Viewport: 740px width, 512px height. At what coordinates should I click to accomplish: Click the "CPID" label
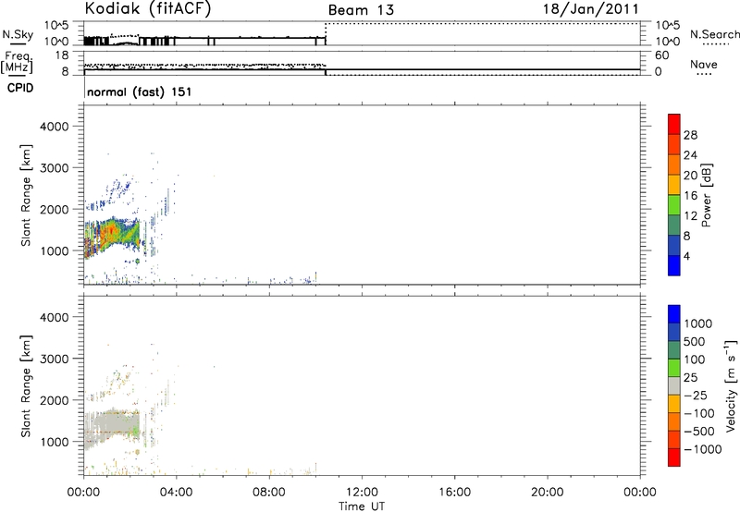click(20, 88)
